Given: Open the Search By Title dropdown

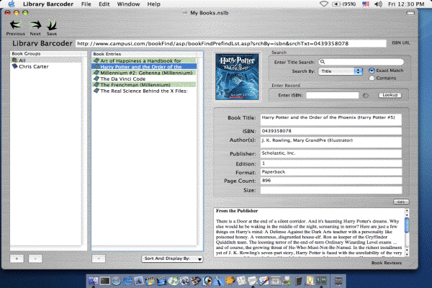Looking at the screenshot, I should tap(341, 71).
